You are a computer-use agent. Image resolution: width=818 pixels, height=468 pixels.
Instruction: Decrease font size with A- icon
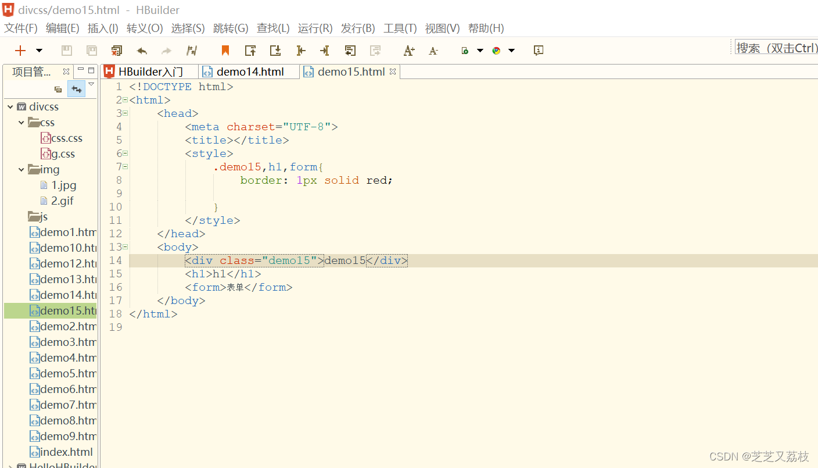433,51
